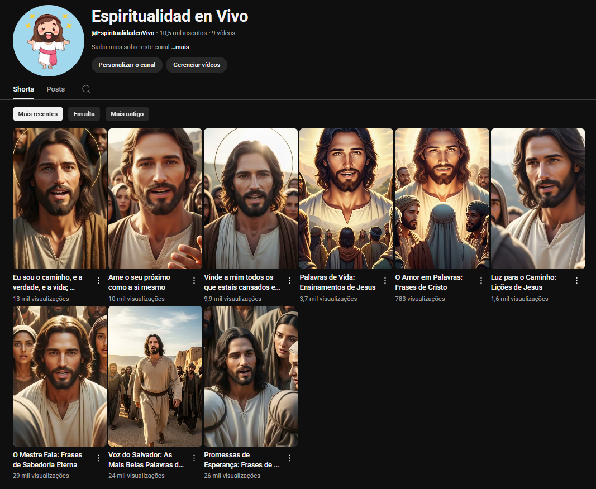
Task: Select the 'Mais recentes' filter chip
Action: 38,114
